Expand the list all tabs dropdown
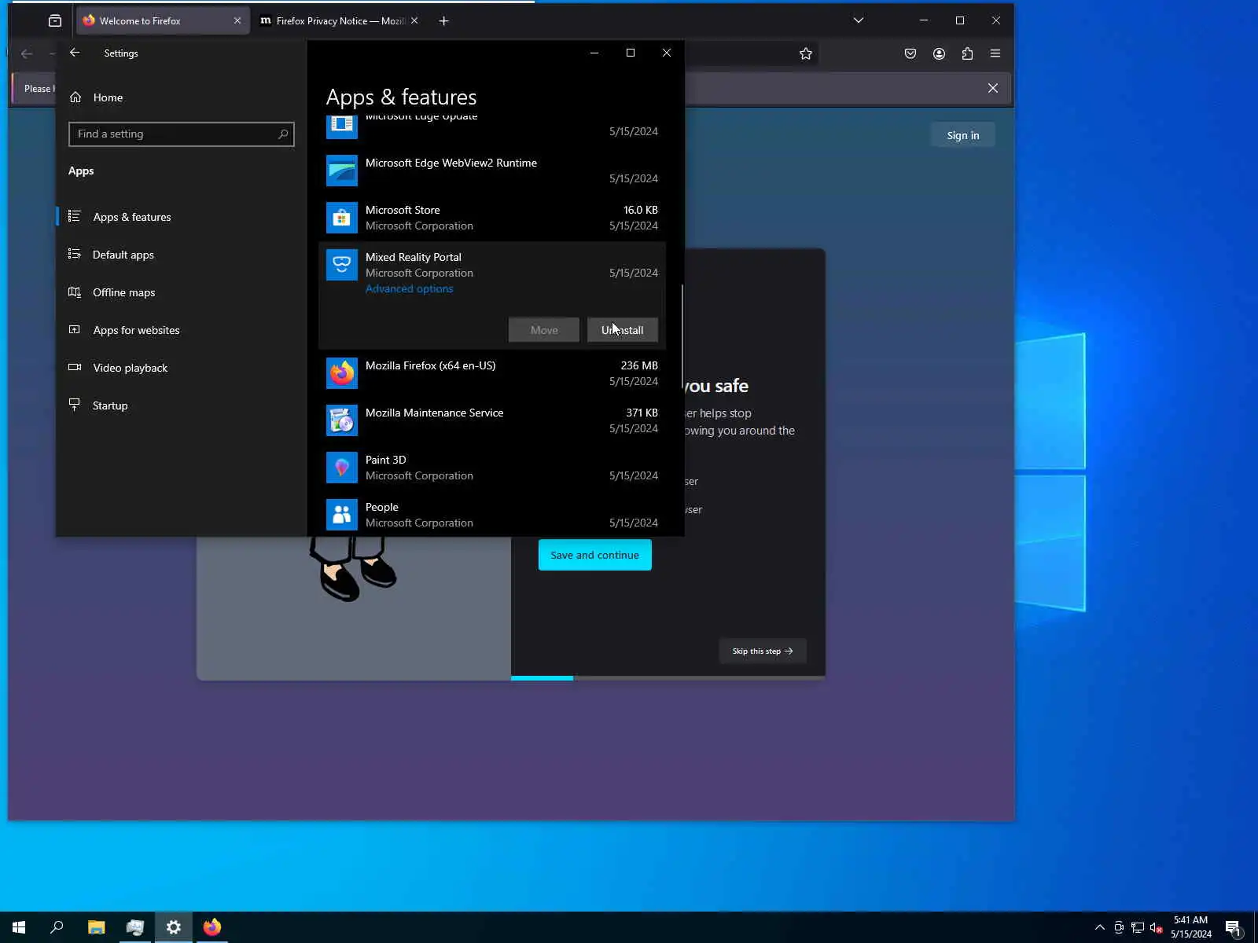 tap(859, 20)
